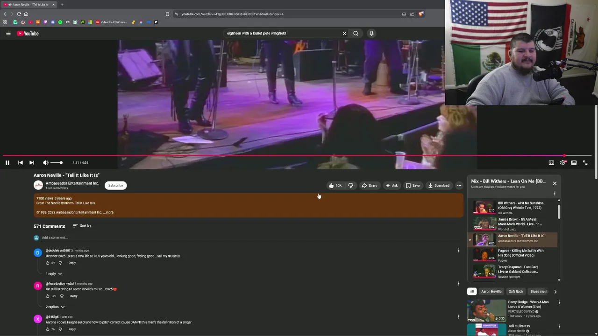This screenshot has width=598, height=336.
Task: Select the Aaron Neville filter chip
Action: (x=491, y=292)
